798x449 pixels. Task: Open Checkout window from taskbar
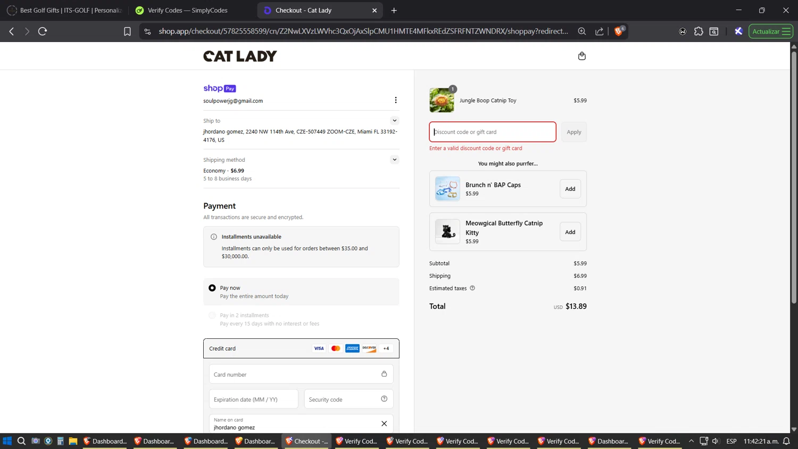click(306, 441)
